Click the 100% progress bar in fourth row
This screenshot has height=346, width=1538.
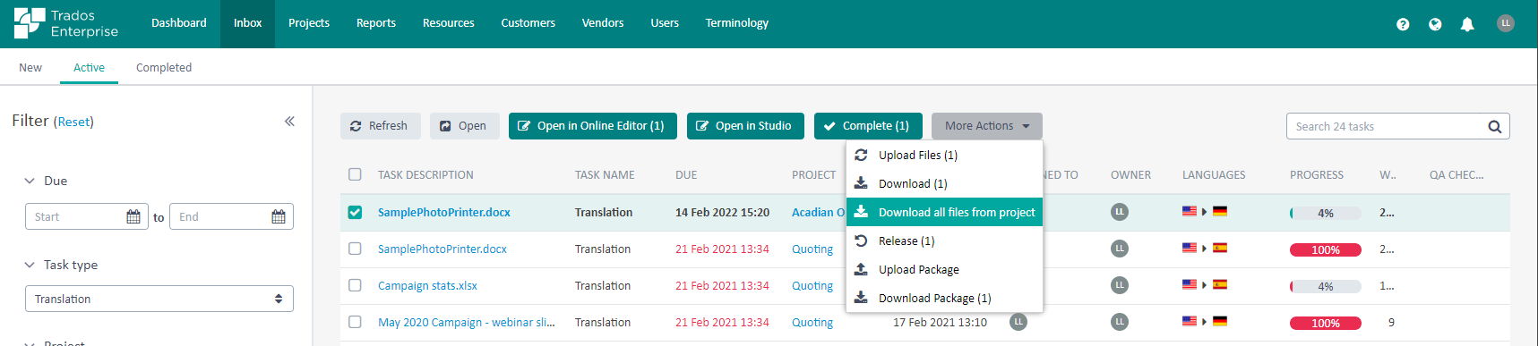tap(1326, 323)
